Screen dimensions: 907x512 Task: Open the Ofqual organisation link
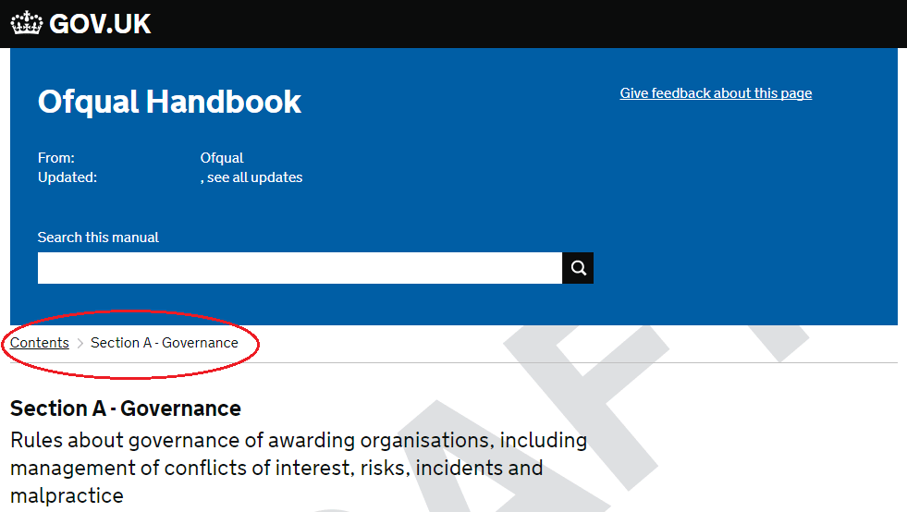point(222,158)
